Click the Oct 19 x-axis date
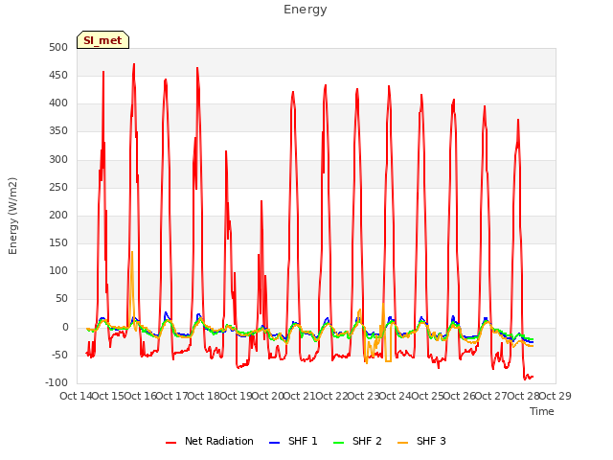This screenshot has width=613, height=460. (x=237, y=396)
